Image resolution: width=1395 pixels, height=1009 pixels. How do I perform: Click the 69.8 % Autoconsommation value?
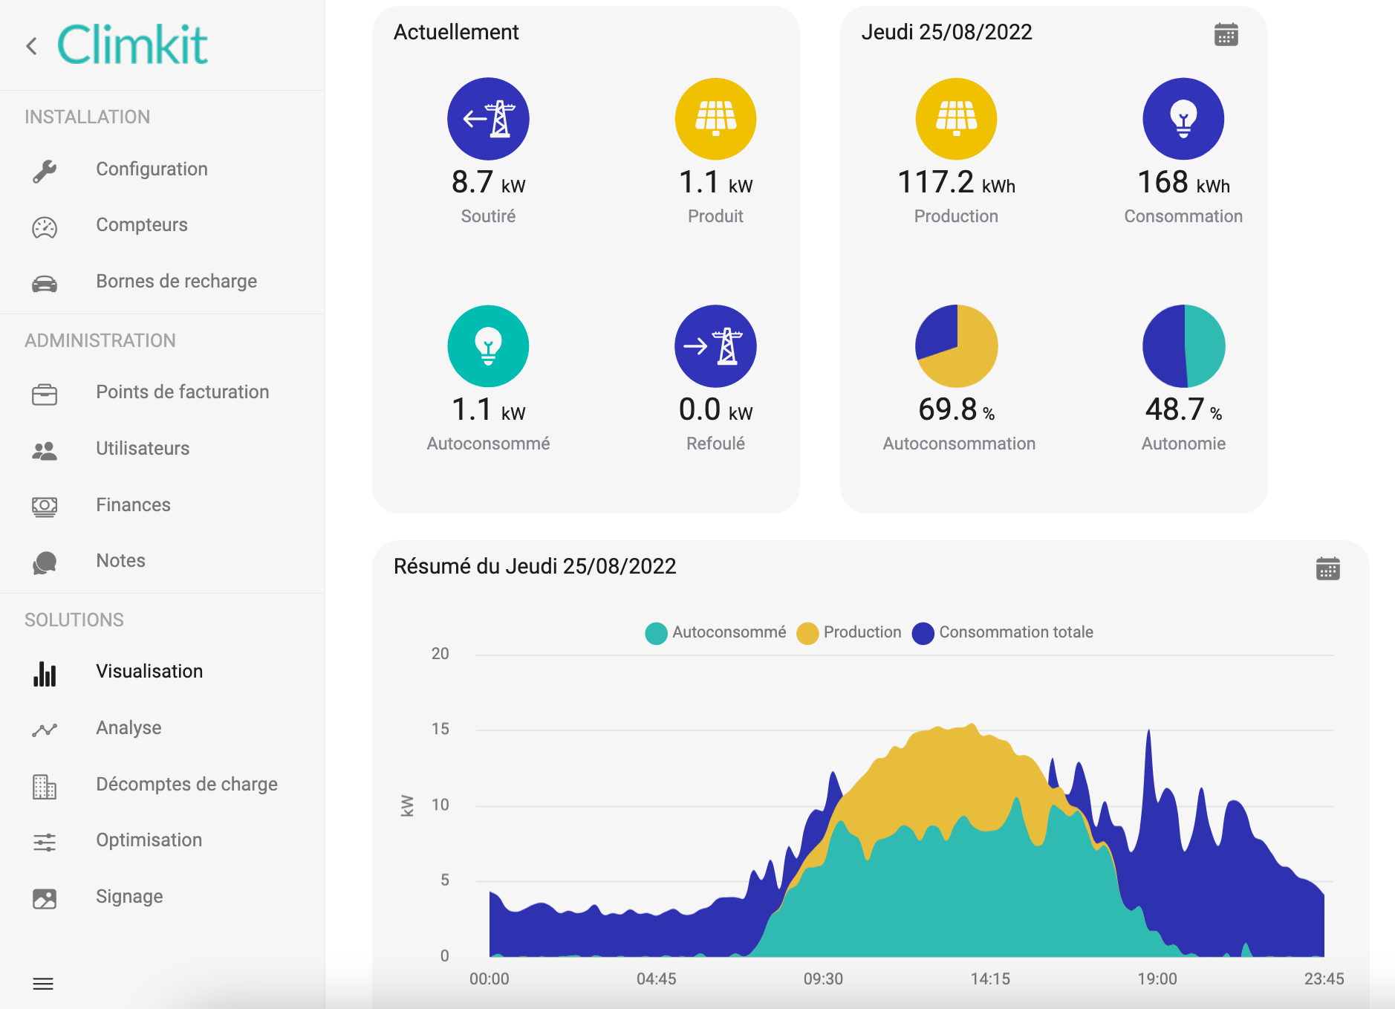click(x=956, y=410)
